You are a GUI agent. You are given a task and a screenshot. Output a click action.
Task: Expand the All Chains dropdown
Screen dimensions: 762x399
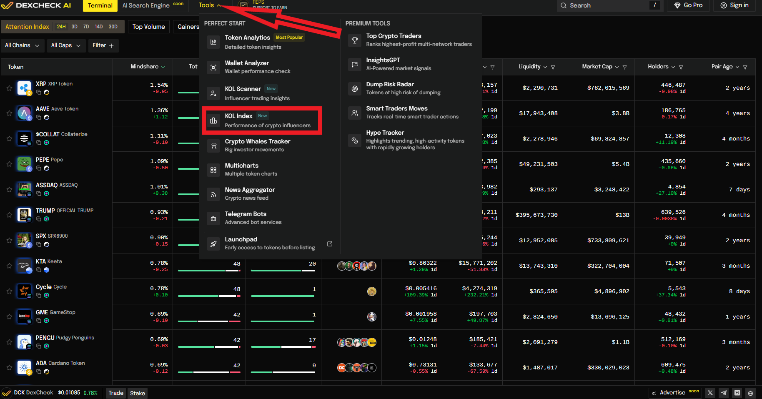[22, 45]
